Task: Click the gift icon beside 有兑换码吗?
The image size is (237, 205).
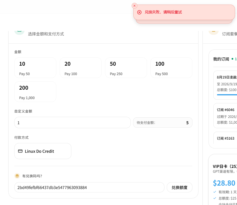Action: coord(17,176)
